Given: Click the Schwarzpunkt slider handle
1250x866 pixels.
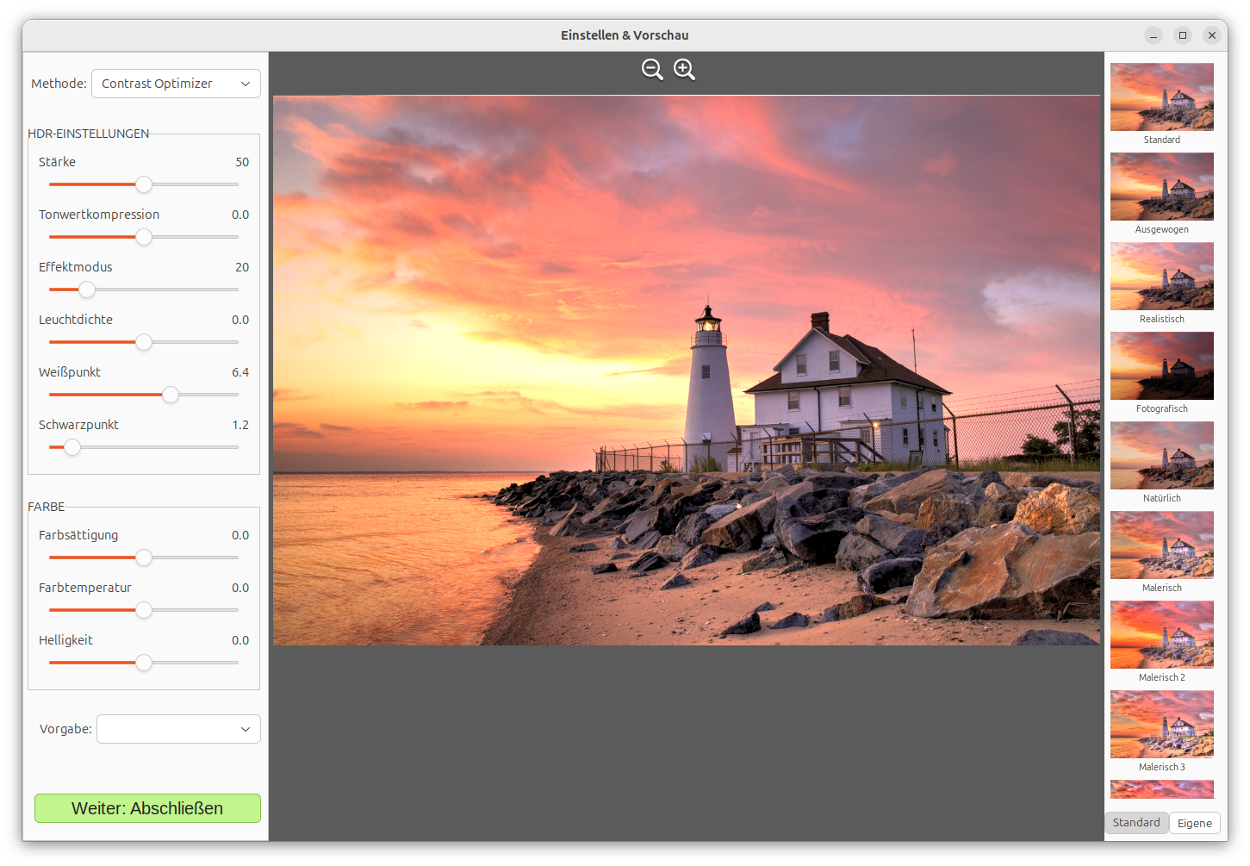Looking at the screenshot, I should [x=72, y=447].
